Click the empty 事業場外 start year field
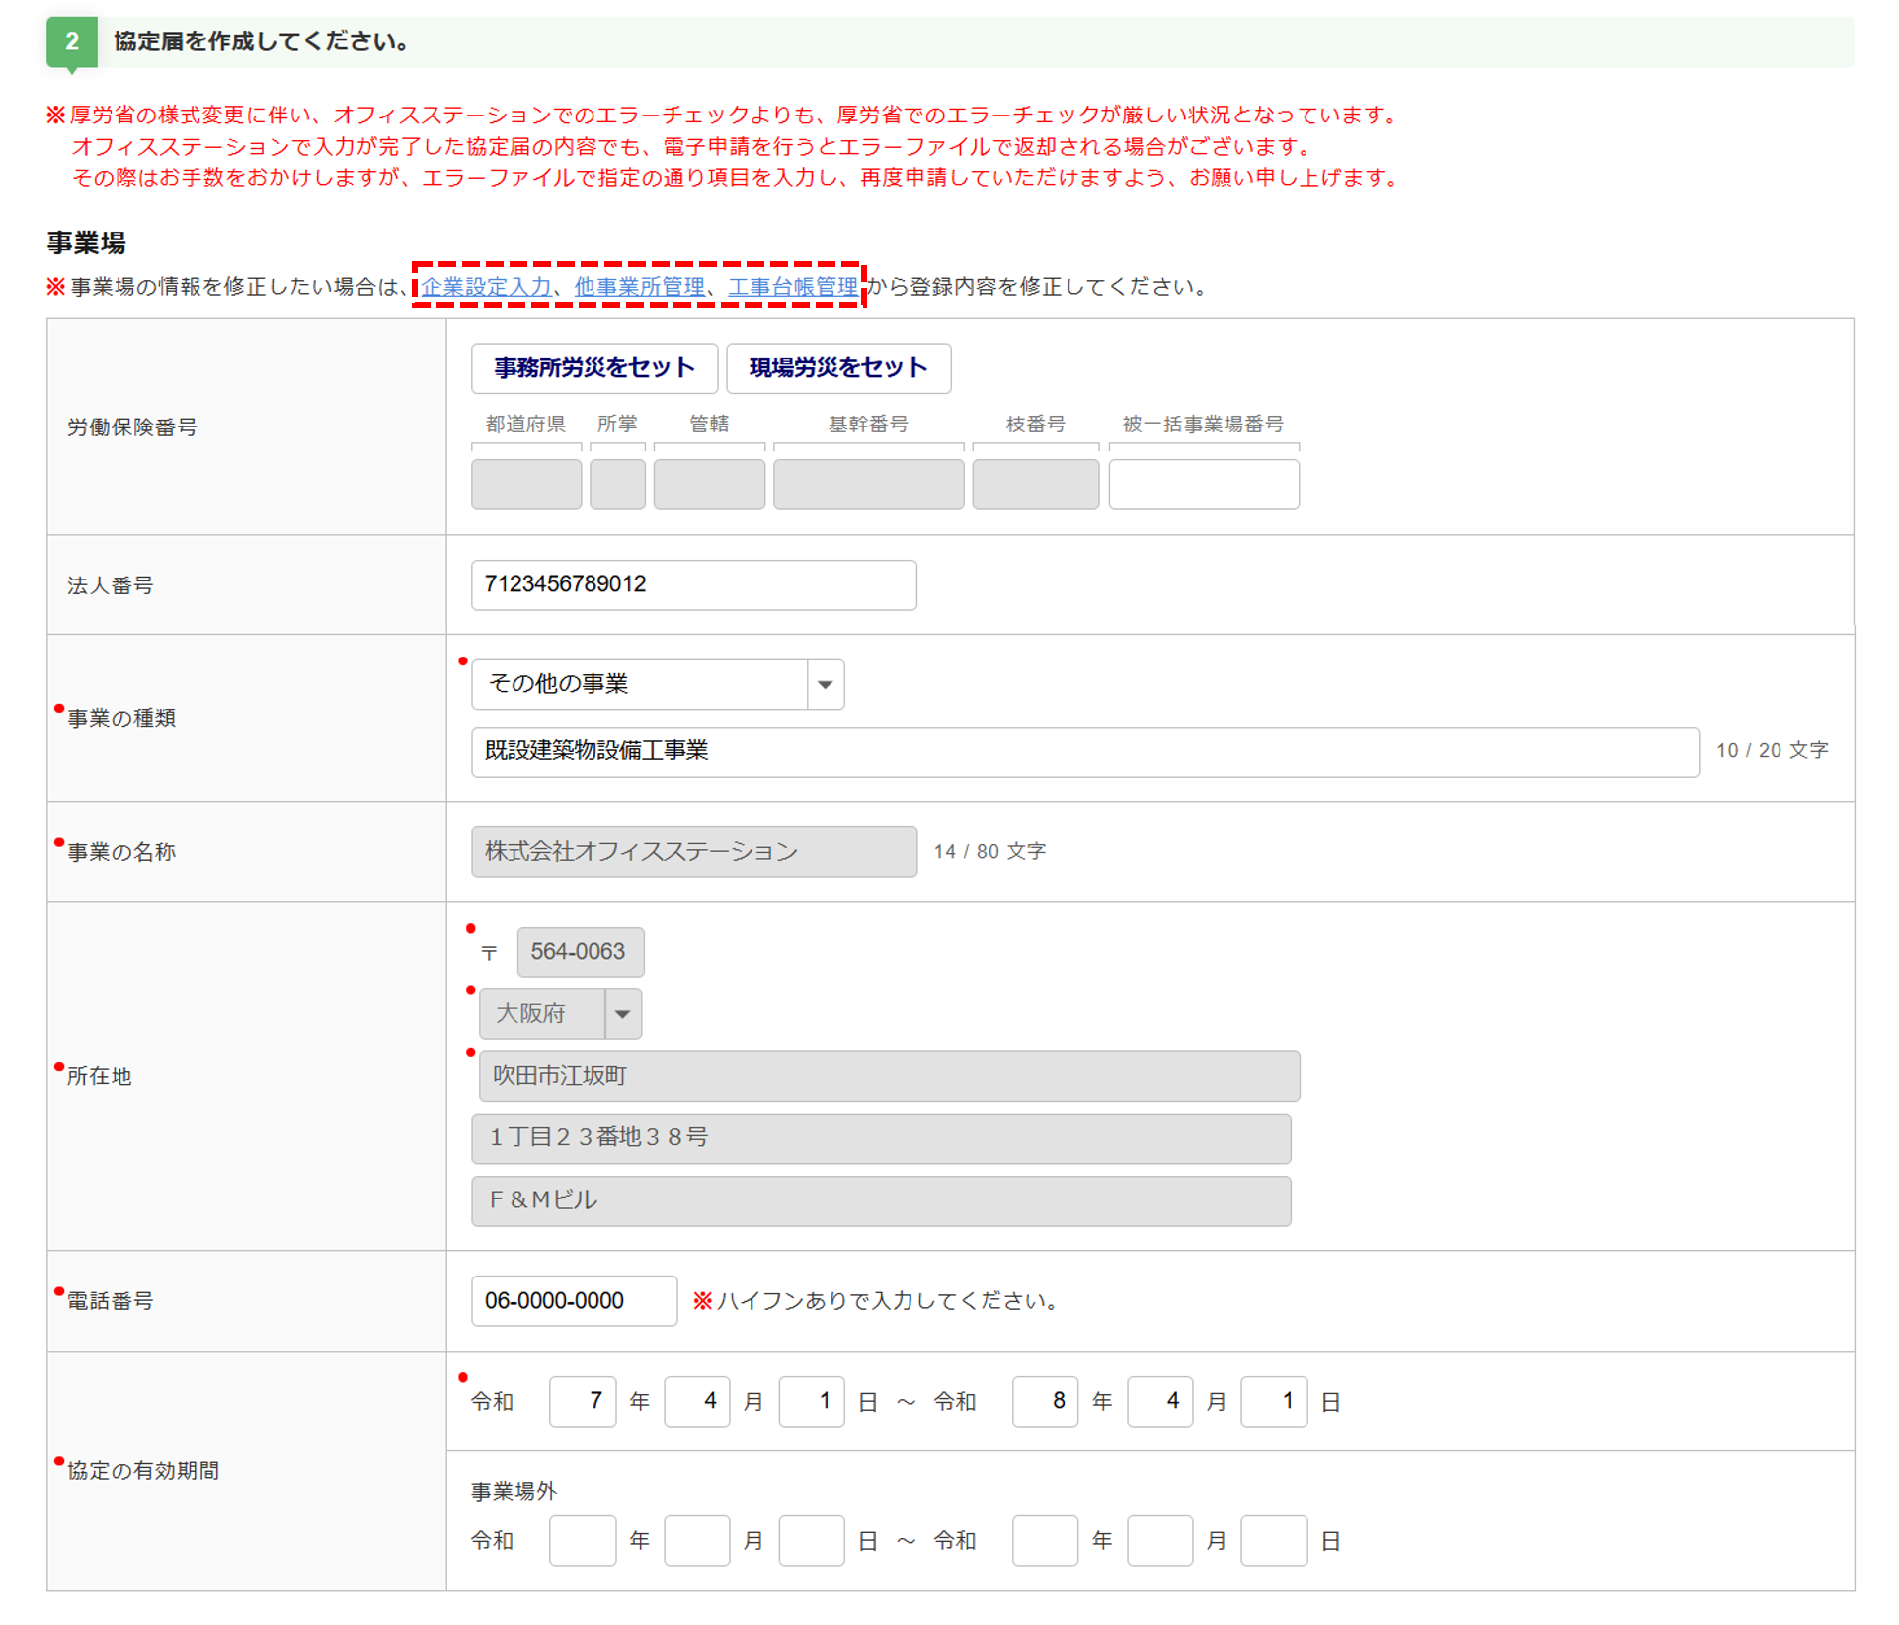 tap(583, 1540)
